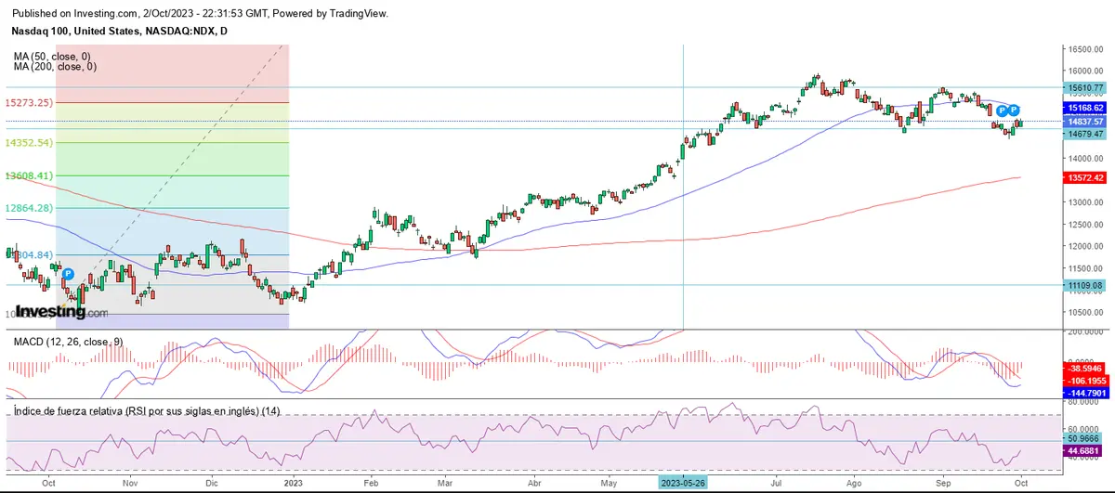
Task: Click the 11109.08 support level label
Action: (x=1085, y=285)
